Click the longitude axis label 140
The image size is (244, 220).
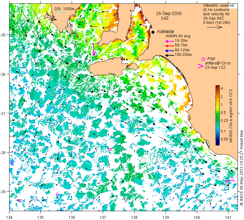coord(197,217)
